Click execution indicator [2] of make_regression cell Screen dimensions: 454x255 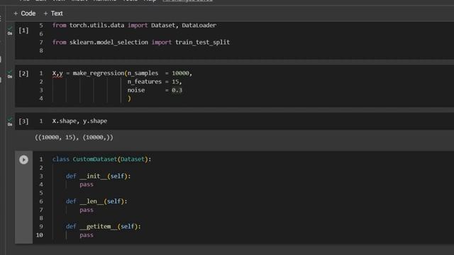23,74
